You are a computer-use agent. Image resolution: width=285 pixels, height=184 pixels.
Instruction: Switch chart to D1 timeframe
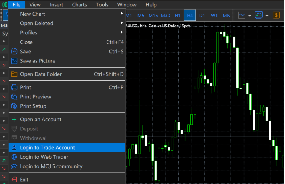point(202,16)
